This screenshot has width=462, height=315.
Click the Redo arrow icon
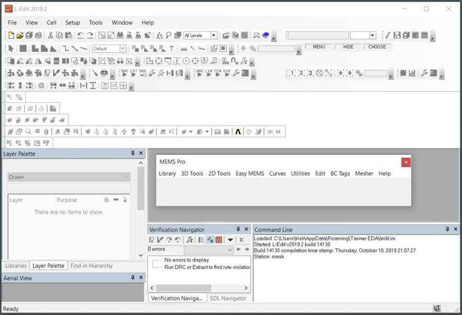click(90, 35)
